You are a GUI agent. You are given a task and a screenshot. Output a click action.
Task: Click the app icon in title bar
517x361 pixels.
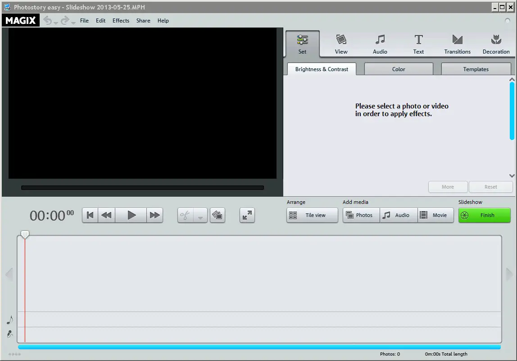[7, 7]
